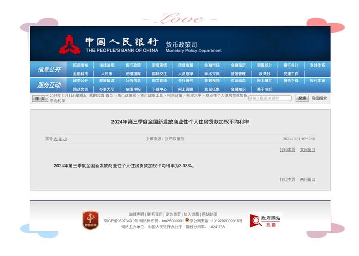Go to 学术交流 in the navigation
The image size is (359, 256).
point(212,74)
